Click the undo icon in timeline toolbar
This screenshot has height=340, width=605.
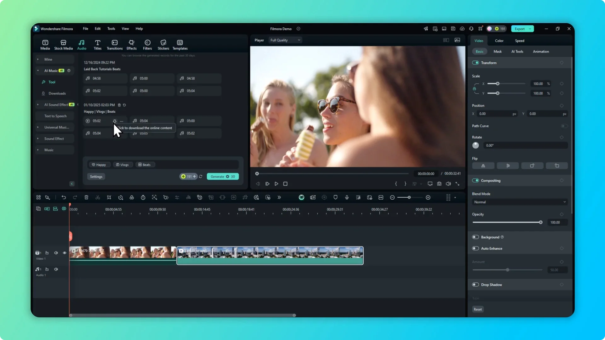[64, 197]
